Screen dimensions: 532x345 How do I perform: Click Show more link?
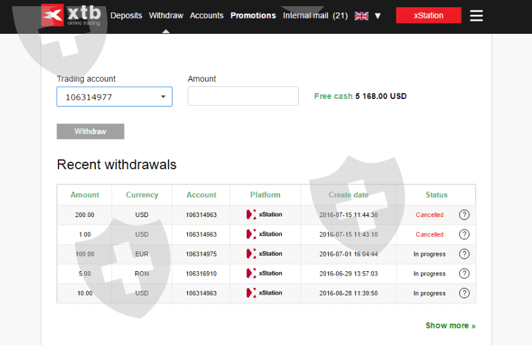coord(451,325)
